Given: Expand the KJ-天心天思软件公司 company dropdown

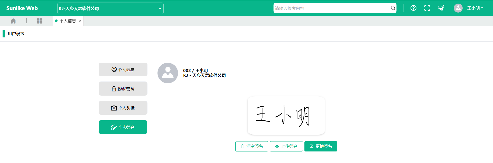Looking at the screenshot, I should (110, 8).
